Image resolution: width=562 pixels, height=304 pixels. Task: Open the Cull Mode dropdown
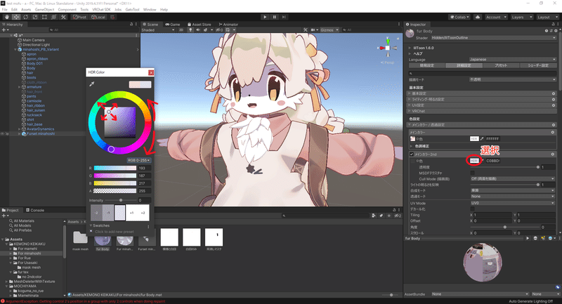(x=513, y=178)
